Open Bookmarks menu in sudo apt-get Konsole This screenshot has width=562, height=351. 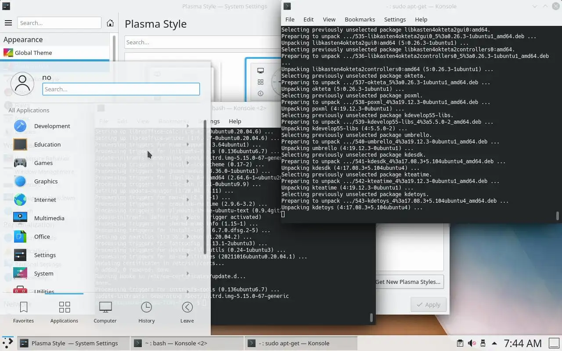360,19
